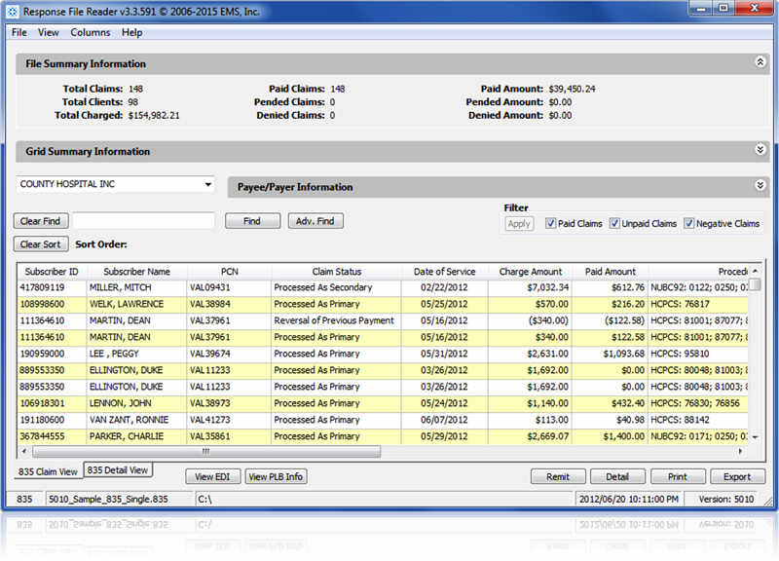Open View PLB Info
This screenshot has height=561, width=779.
276,476
